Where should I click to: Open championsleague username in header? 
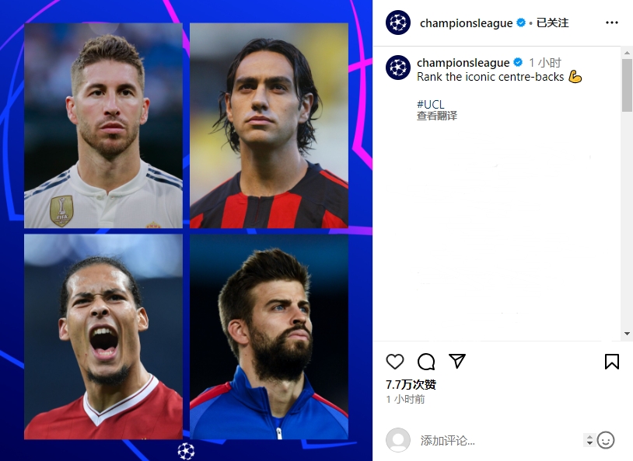pos(467,23)
